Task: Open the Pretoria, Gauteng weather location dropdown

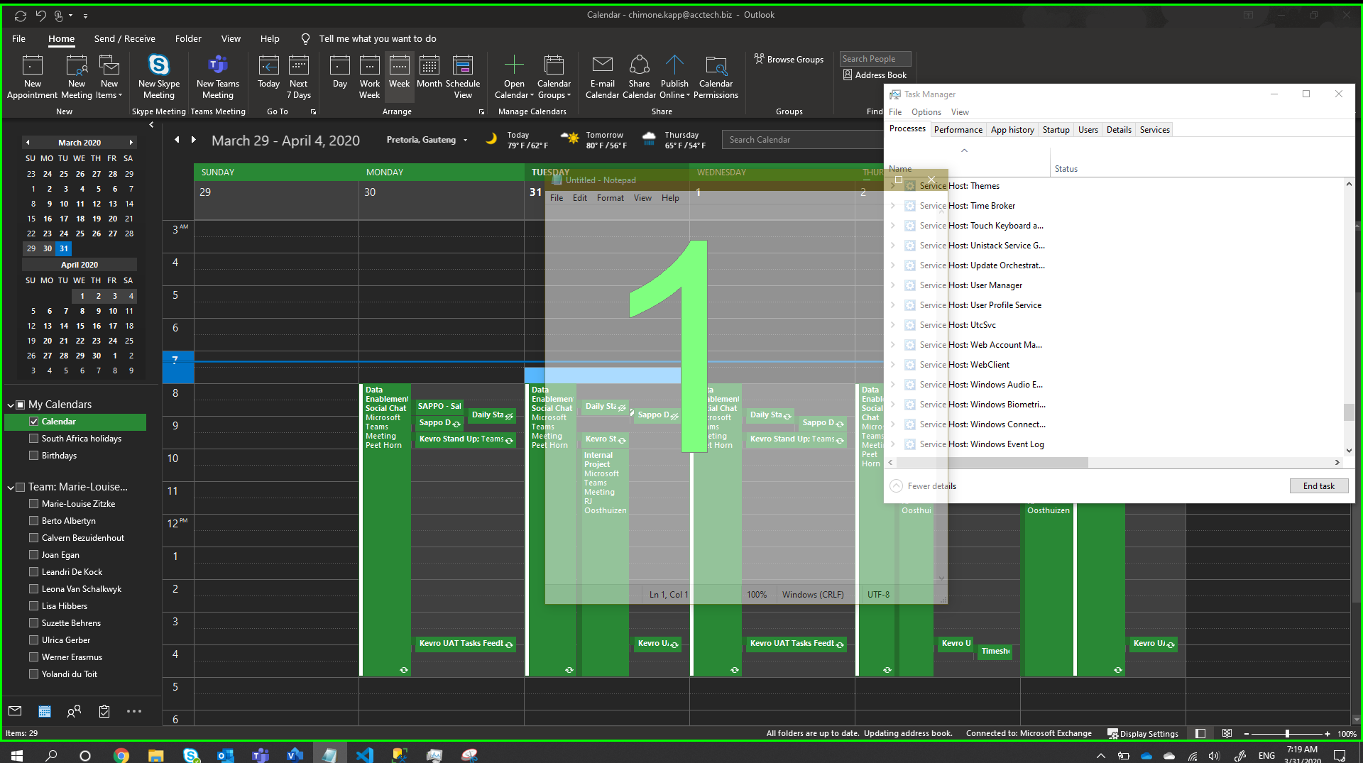Action: tap(466, 141)
